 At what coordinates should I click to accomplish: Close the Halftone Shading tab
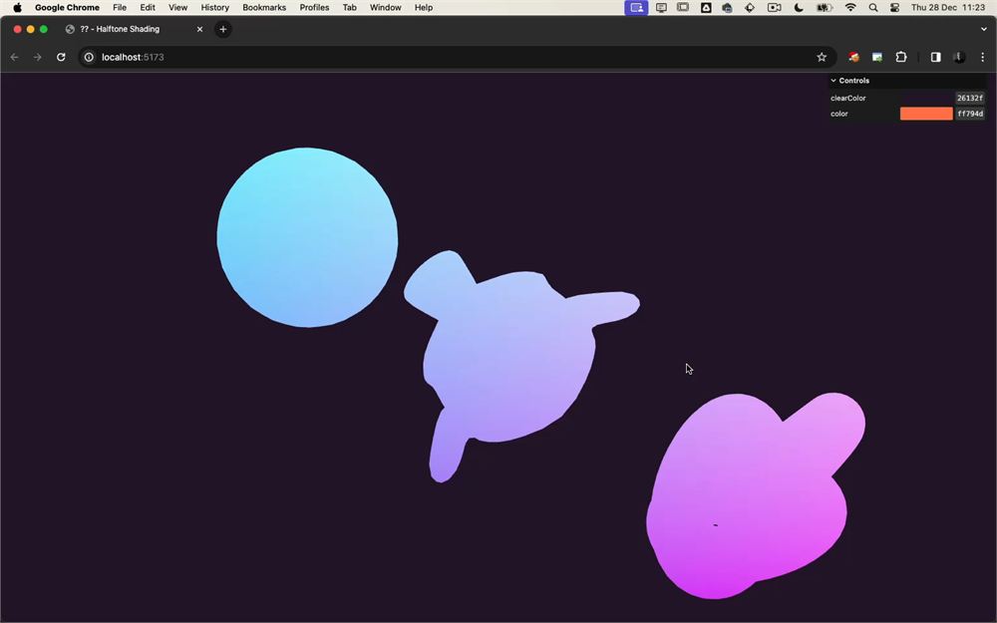199,29
